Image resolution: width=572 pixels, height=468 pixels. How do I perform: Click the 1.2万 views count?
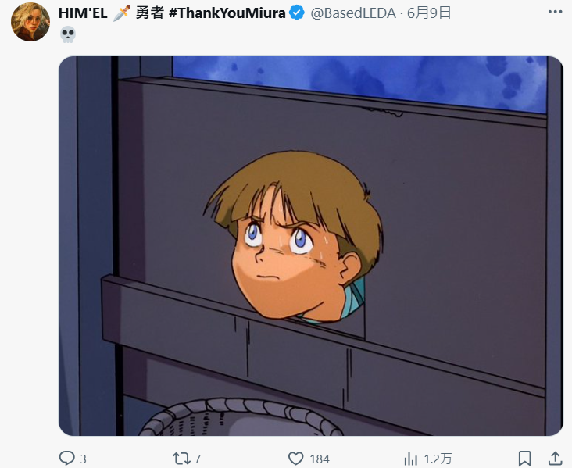click(x=438, y=459)
